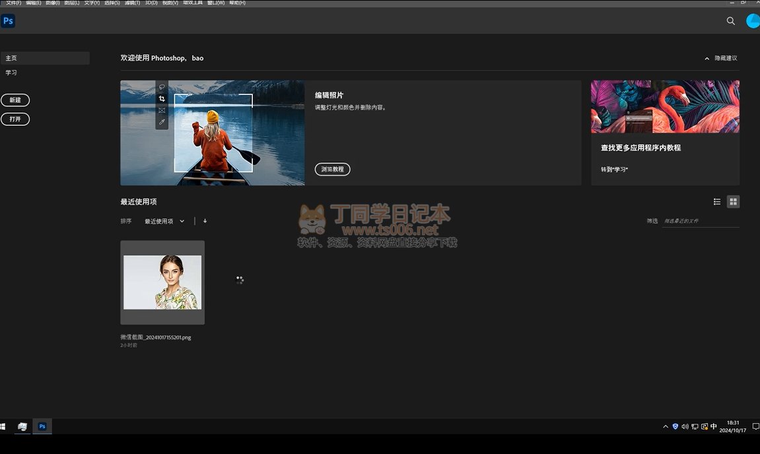Screen dimensions: 760x454
Task: Click the filter recent files input field
Action: pos(700,221)
